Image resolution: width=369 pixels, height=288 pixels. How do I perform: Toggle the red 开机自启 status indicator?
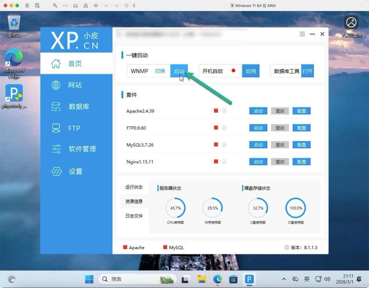click(x=233, y=71)
